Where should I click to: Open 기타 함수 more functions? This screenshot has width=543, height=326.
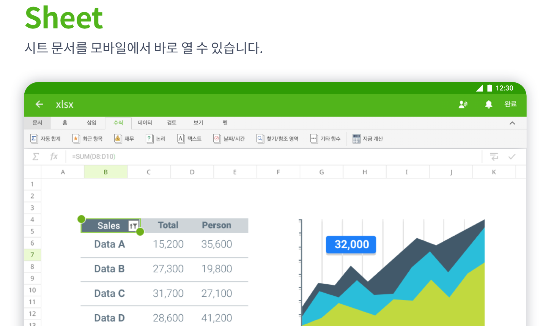click(325, 139)
